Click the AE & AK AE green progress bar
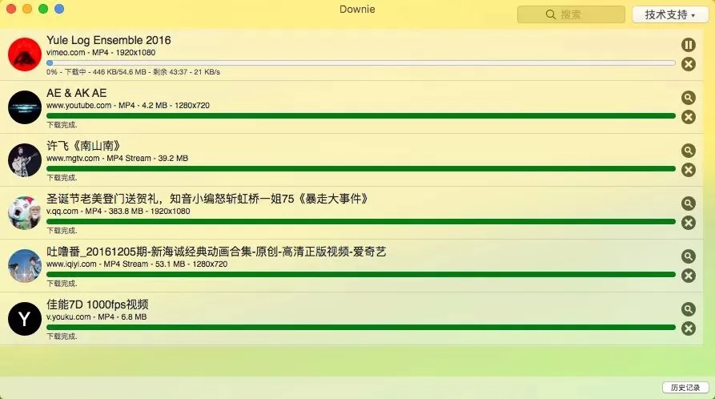Screen dimensions: 715x399 (360, 116)
